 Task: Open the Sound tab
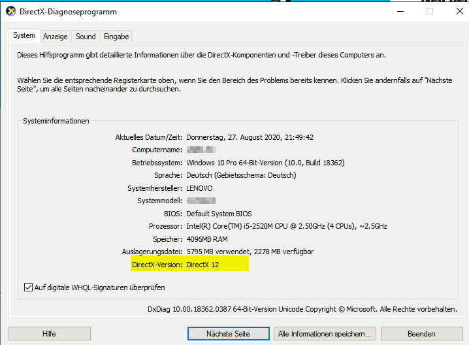click(86, 37)
